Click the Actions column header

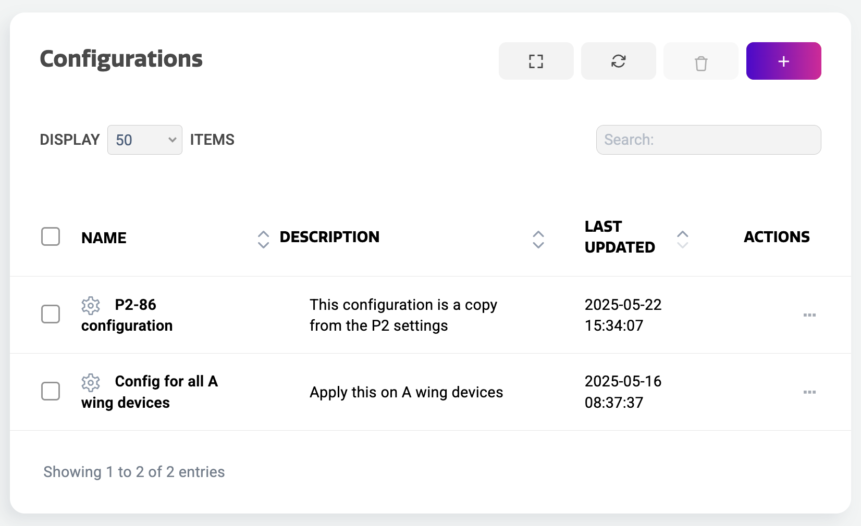click(776, 237)
